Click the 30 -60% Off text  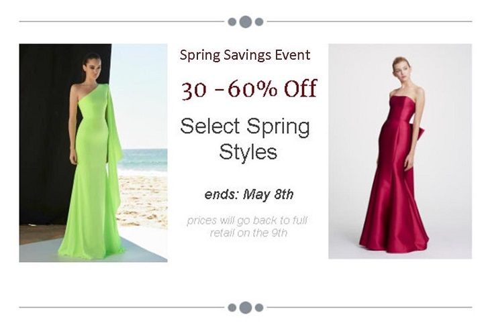pyautogui.click(x=250, y=90)
